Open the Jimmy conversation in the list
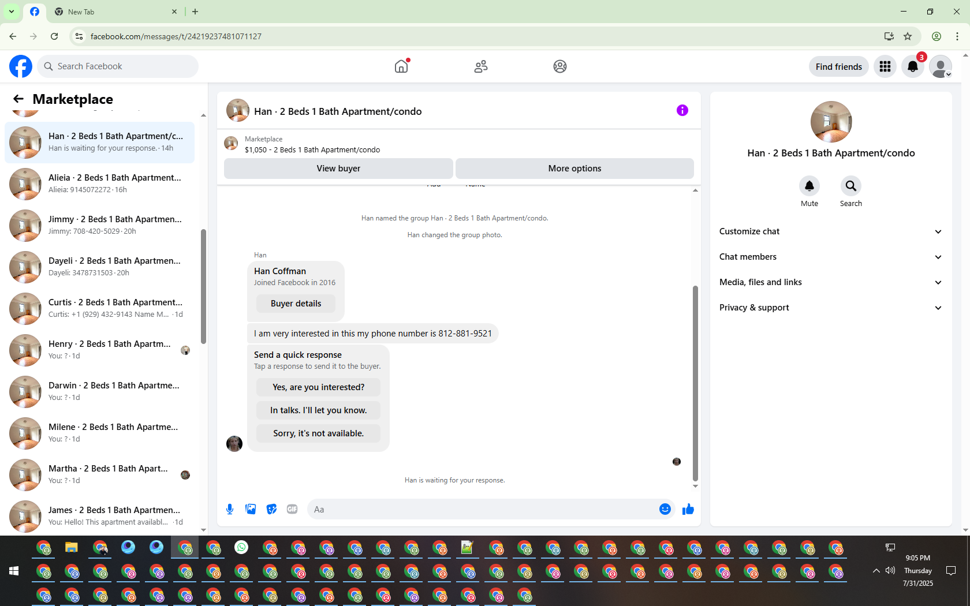The height and width of the screenshot is (606, 970). click(100, 226)
